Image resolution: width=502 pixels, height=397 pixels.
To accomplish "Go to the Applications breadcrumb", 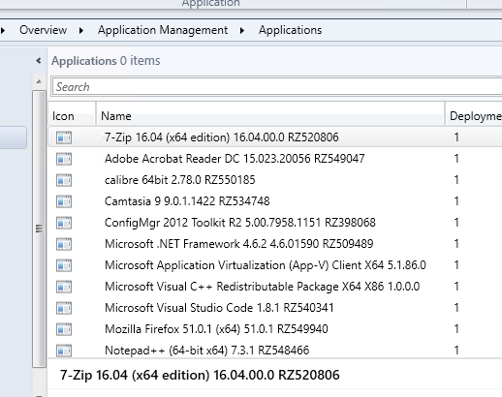I will [x=290, y=30].
